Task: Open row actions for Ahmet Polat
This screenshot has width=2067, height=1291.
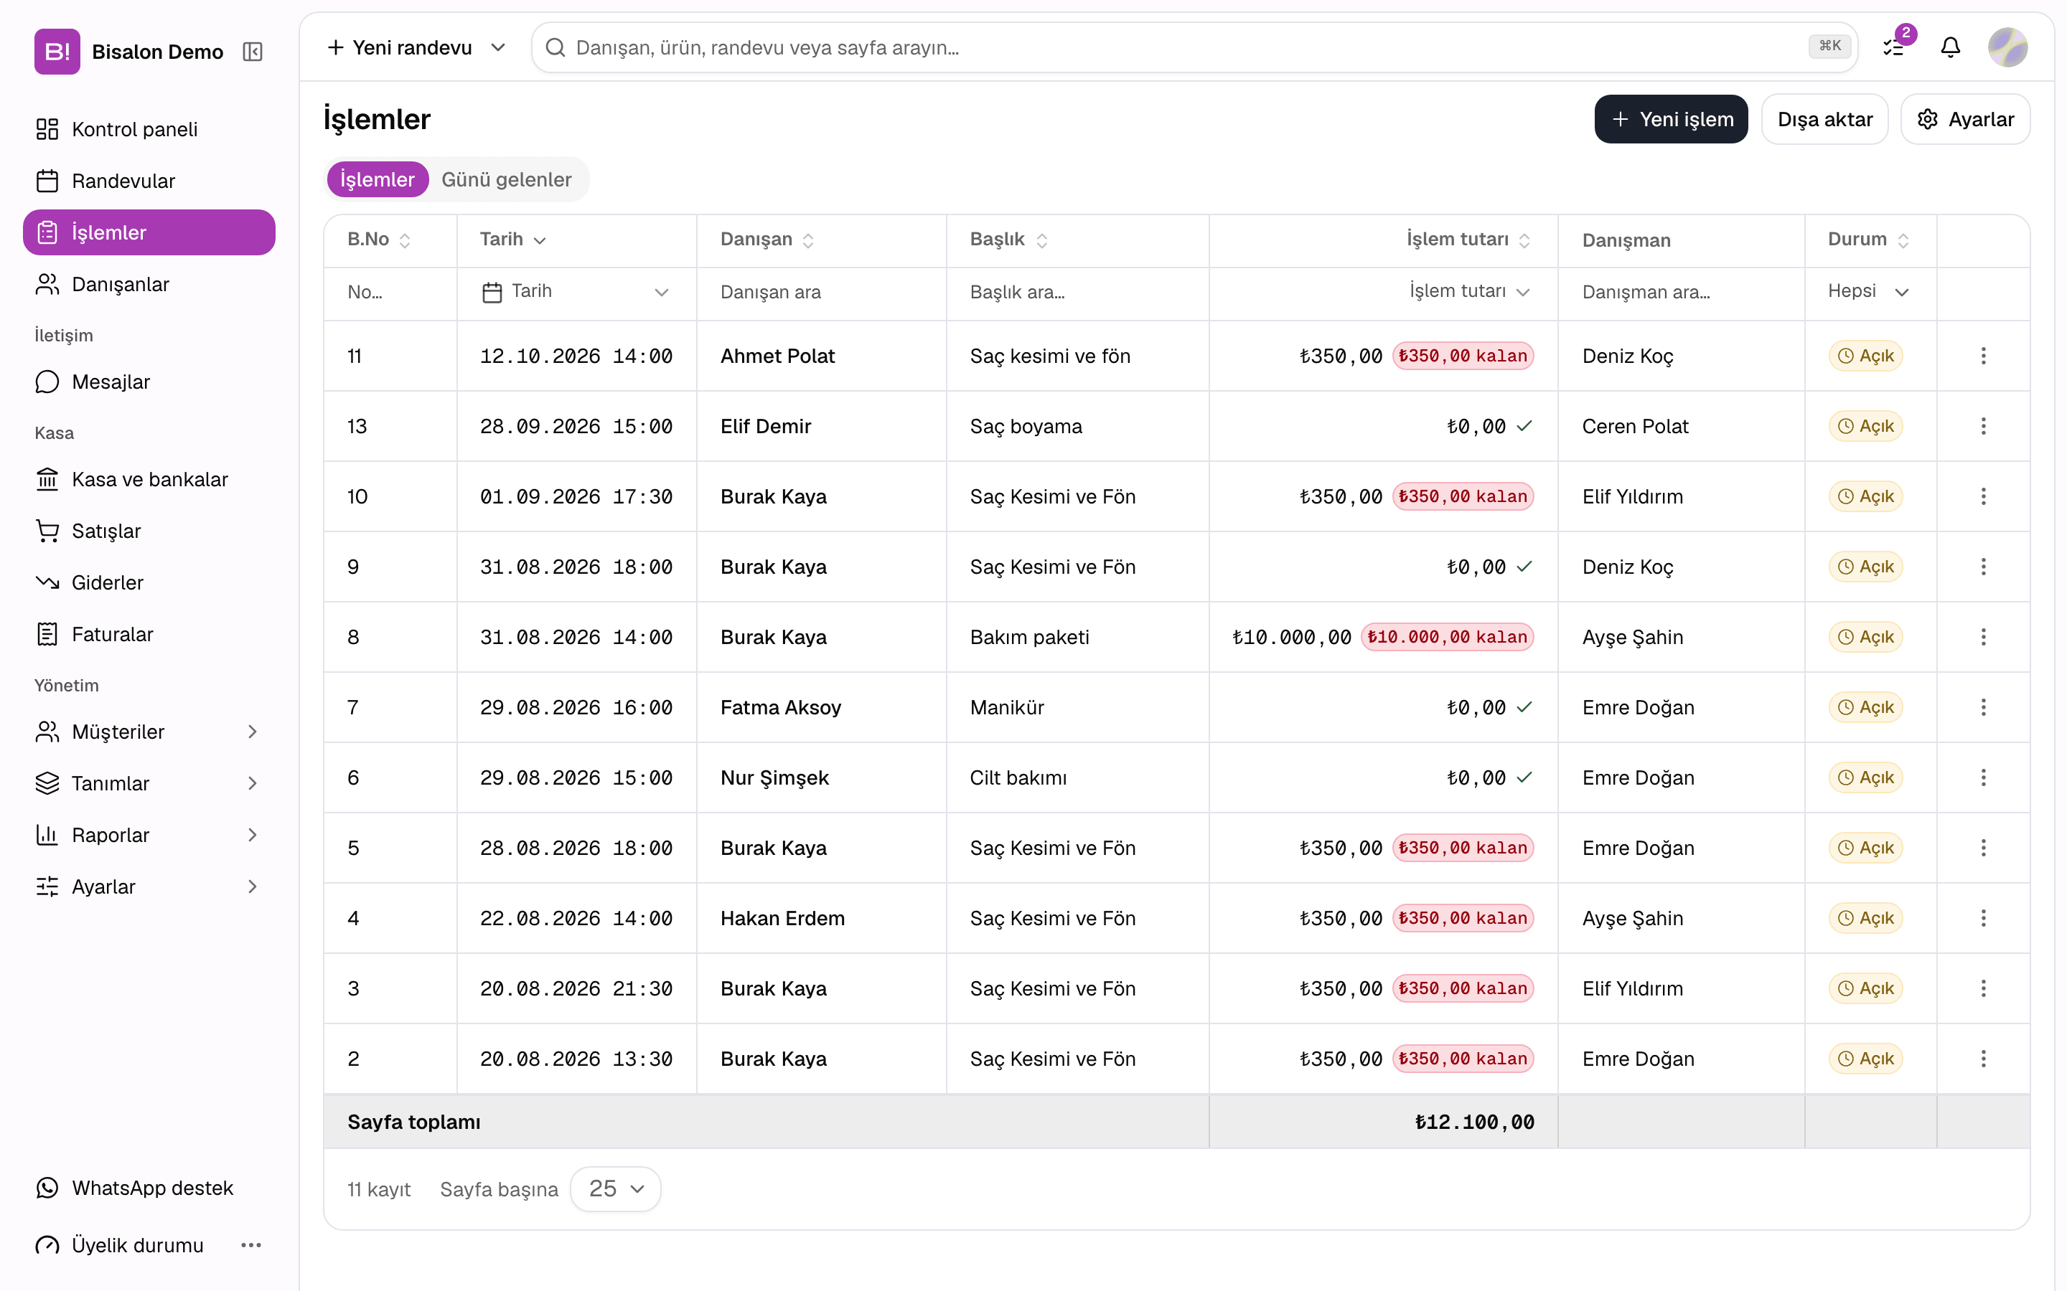Action: tap(1982, 356)
